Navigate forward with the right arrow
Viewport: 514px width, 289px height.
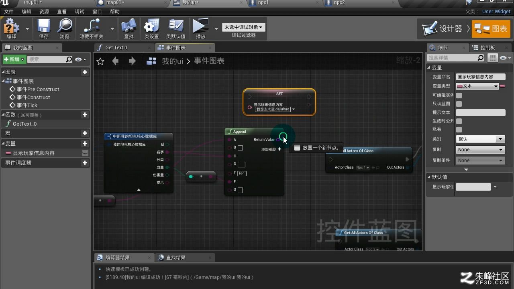pyautogui.click(x=132, y=61)
